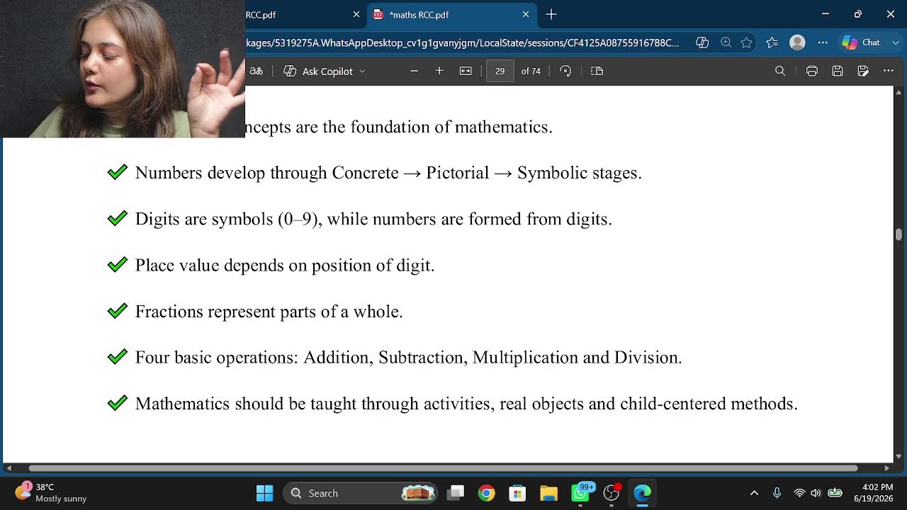Open the browser profile avatar
The image size is (907, 510).
797,42
